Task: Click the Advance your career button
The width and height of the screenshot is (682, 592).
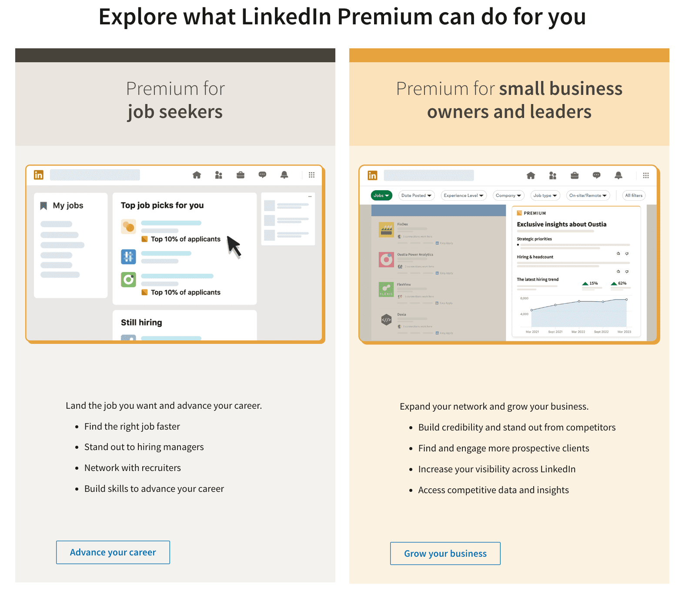Action: (113, 552)
